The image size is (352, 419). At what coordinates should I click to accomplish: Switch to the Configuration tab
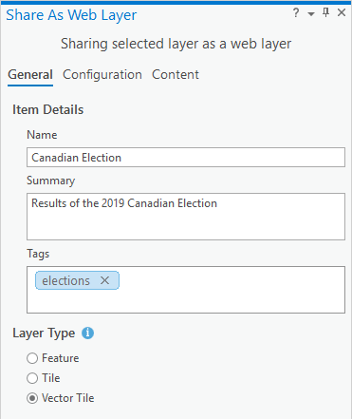click(x=102, y=75)
